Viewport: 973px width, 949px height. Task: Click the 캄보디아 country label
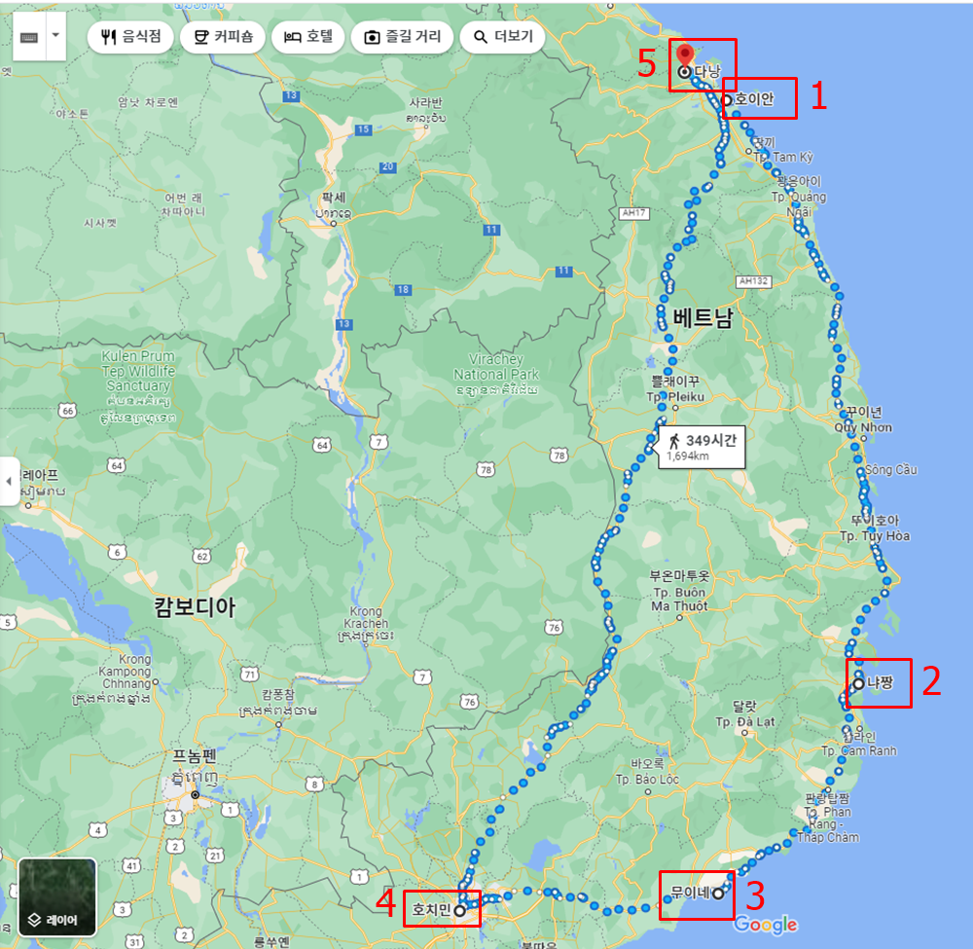(195, 606)
